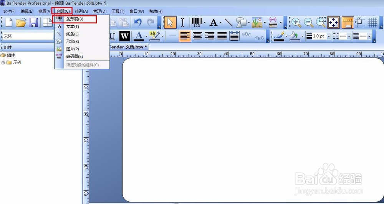The image size is (384, 204).
Task: Open the 1.0 pt line thickness dropdown
Action: 329,36
